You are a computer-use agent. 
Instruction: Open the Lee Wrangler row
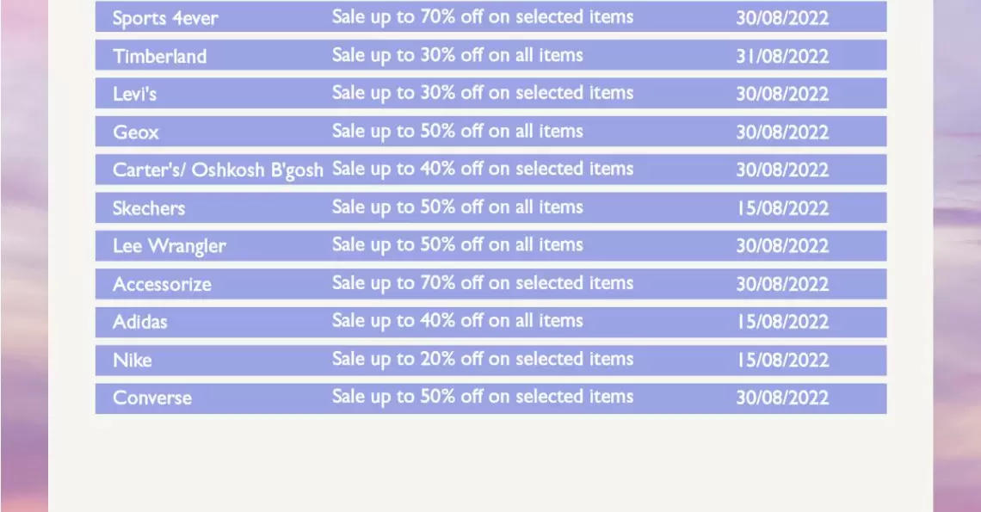(490, 245)
